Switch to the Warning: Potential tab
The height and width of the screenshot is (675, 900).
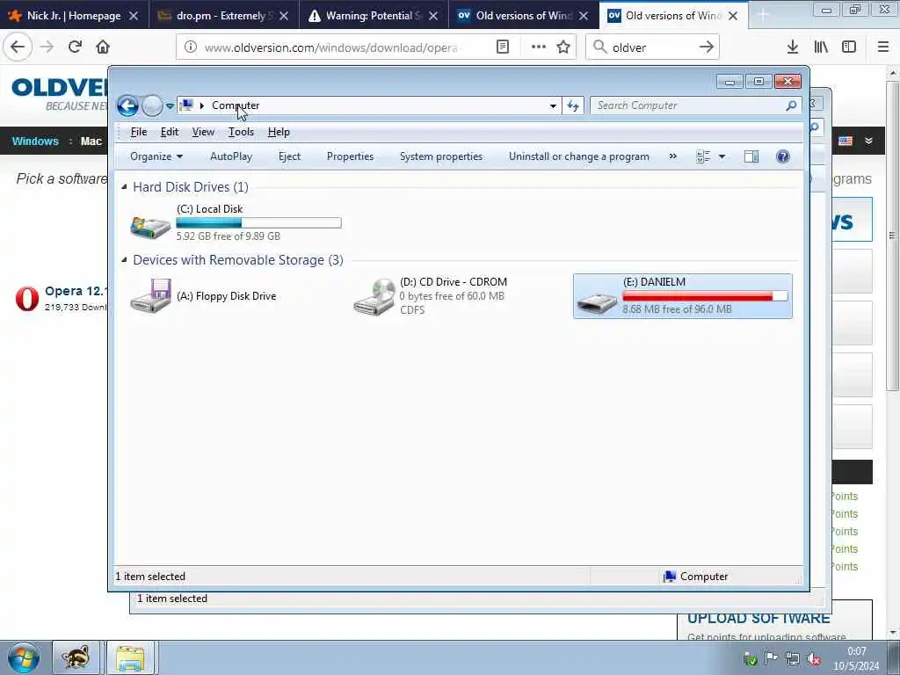tap(374, 16)
